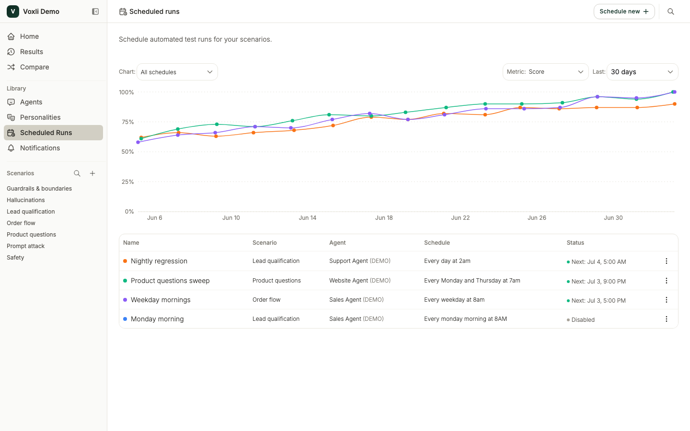Click Every Monday and Thursday at 7am text
690x431 pixels.
coord(472,281)
